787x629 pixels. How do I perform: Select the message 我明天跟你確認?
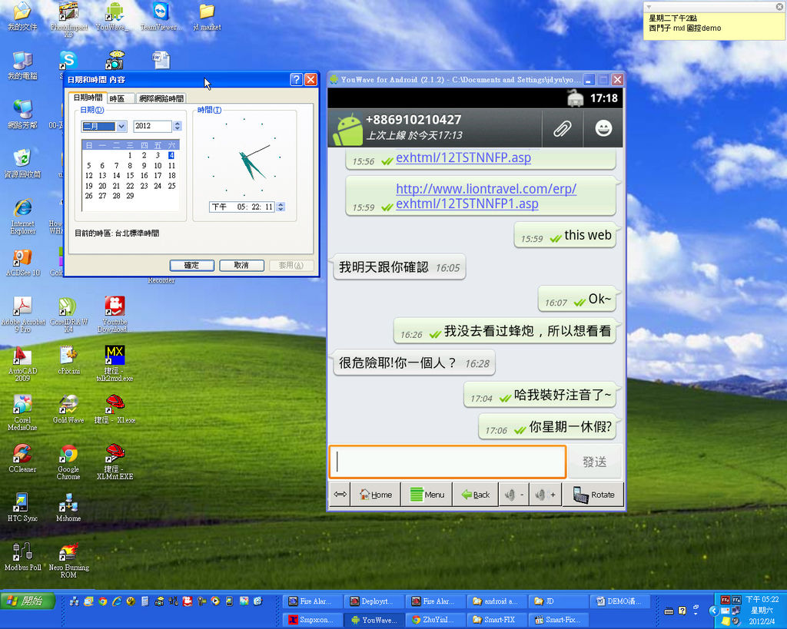400,267
